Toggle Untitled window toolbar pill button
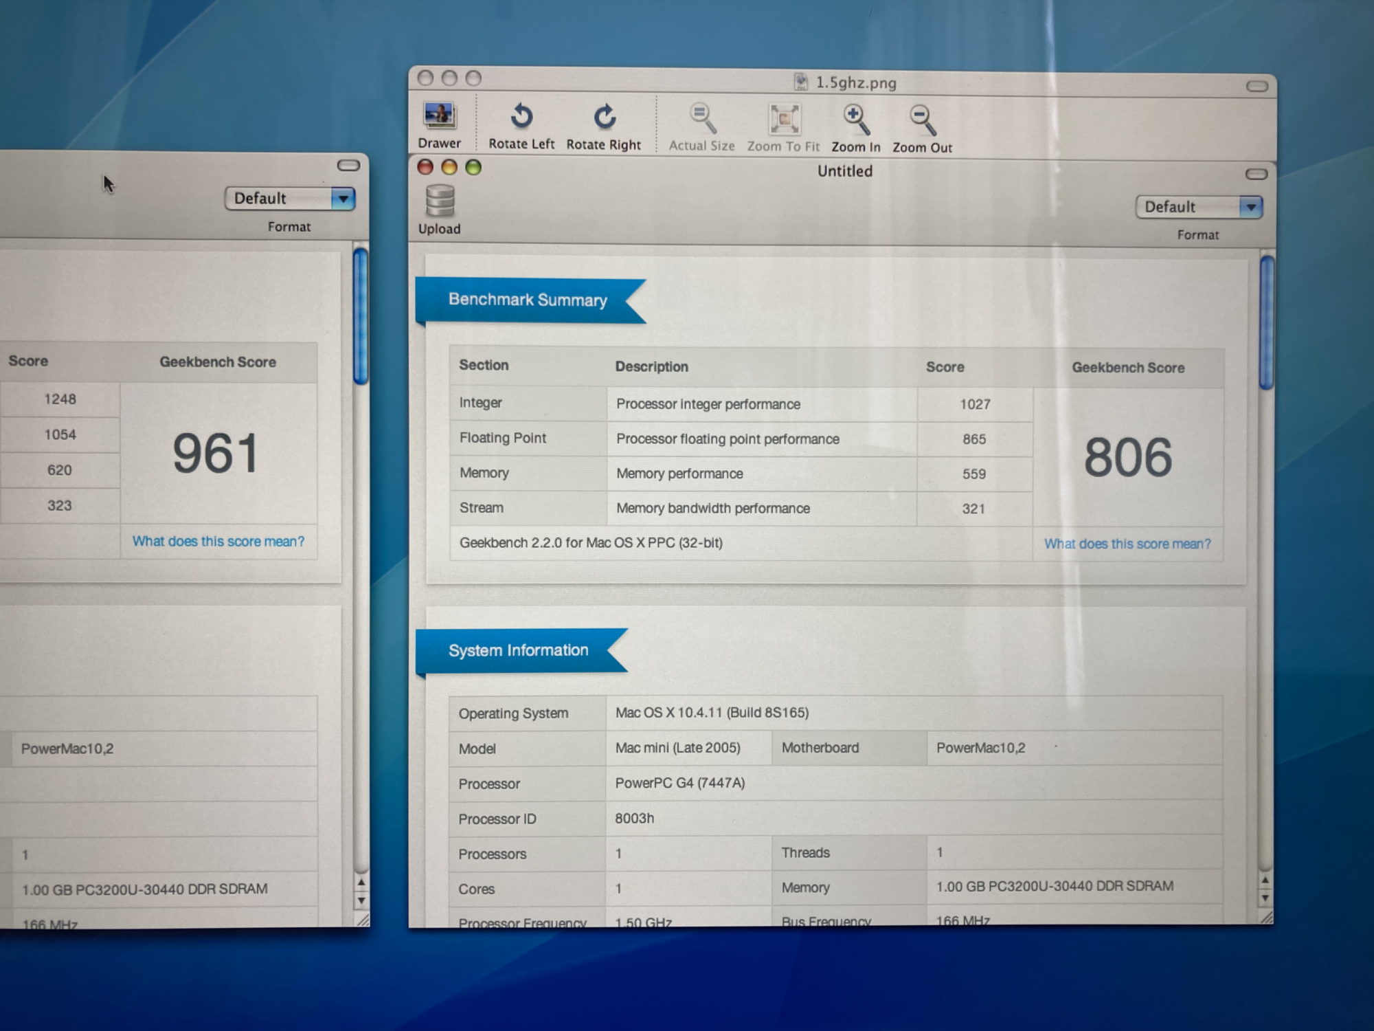The height and width of the screenshot is (1031, 1374). pyautogui.click(x=1256, y=174)
